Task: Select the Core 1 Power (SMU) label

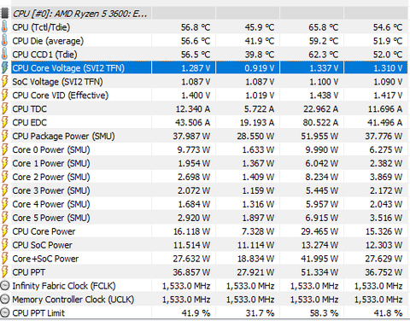Action: click(51, 164)
